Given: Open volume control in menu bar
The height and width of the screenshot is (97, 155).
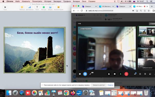Looking at the screenshot, I should pyautogui.click(x=122, y=1).
